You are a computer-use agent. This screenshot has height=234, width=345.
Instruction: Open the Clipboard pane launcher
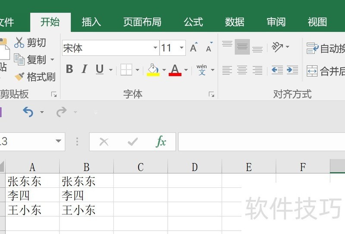pos(54,95)
